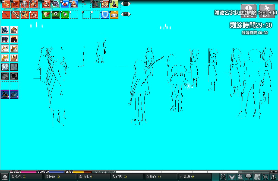The width and height of the screenshot is (278, 181).
Task: Select the campfire skill icon
Action: click(74, 4)
